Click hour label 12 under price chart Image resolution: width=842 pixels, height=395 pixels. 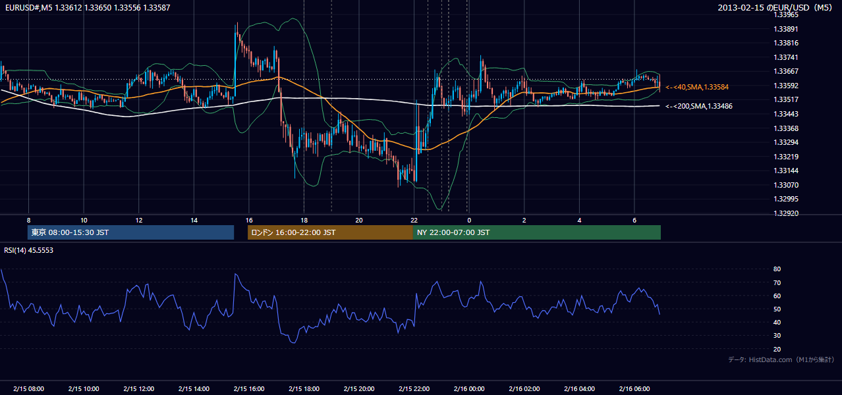138,220
